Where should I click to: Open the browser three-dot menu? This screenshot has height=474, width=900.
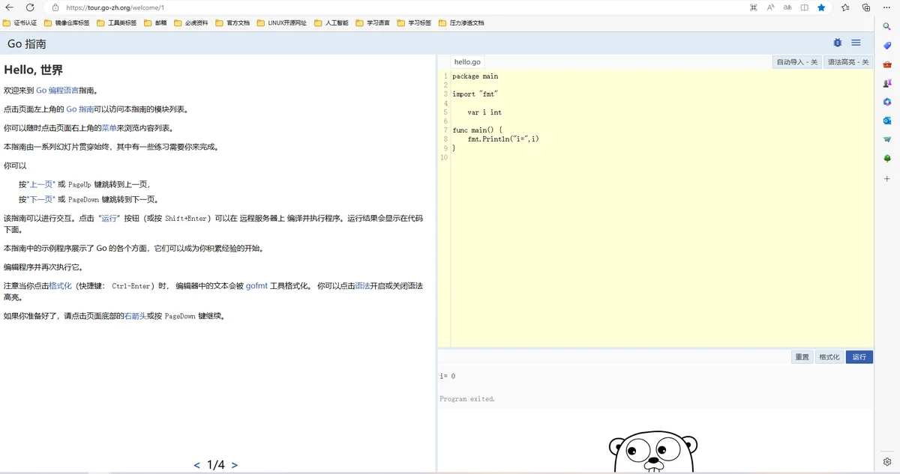tap(887, 7)
